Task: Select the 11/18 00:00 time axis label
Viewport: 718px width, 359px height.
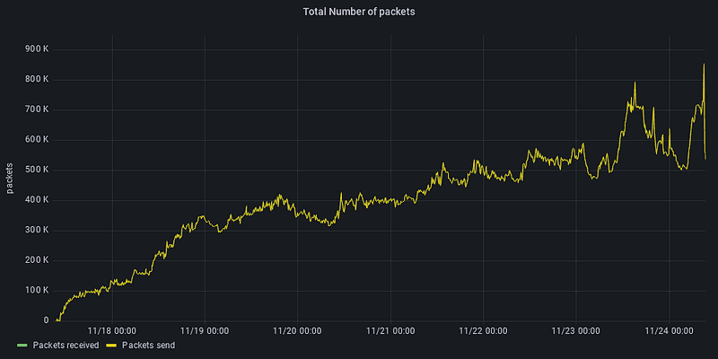Action: (112, 331)
